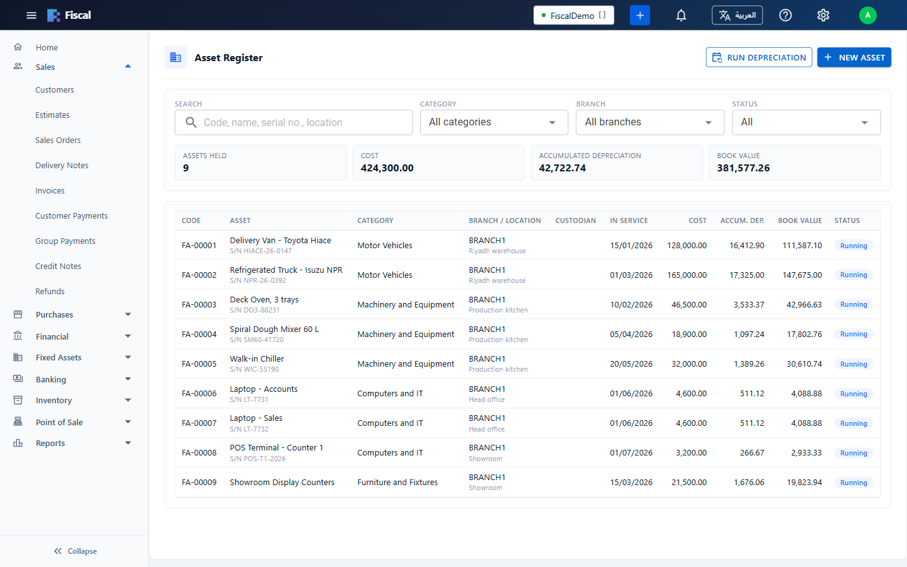Open the settings gear
This screenshot has width=907, height=567.
[823, 15]
